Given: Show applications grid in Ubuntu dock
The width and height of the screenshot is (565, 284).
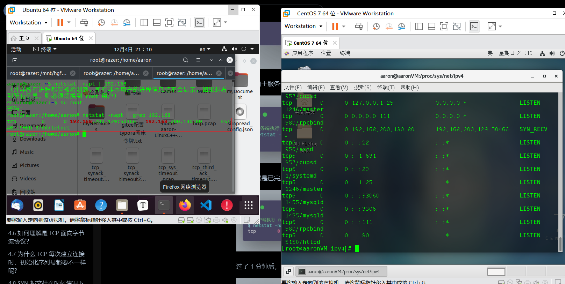Looking at the screenshot, I should pyautogui.click(x=248, y=205).
